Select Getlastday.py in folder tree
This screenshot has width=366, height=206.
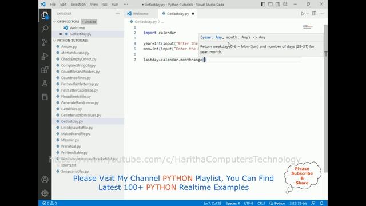coord(72,121)
